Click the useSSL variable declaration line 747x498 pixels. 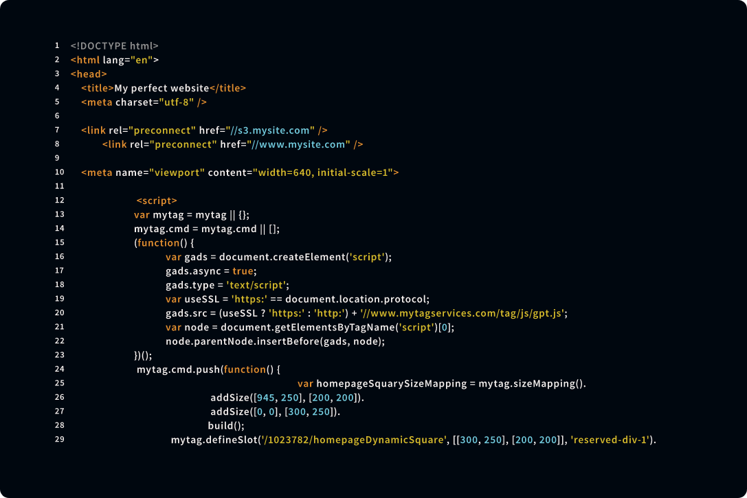click(x=298, y=299)
